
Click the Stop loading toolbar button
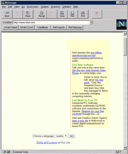pos(97,14)
